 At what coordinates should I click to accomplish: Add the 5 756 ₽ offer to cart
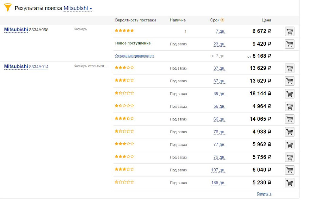coord(290,157)
